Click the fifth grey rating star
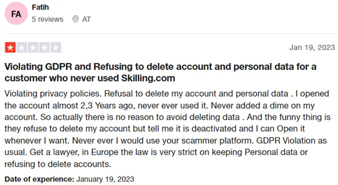 pos(56,48)
